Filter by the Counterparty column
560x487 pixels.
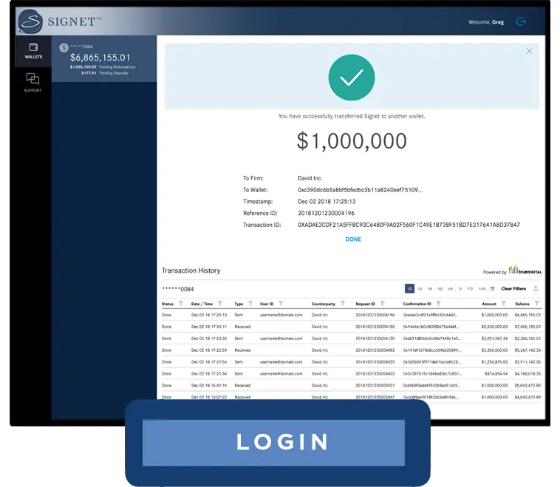coord(343,303)
